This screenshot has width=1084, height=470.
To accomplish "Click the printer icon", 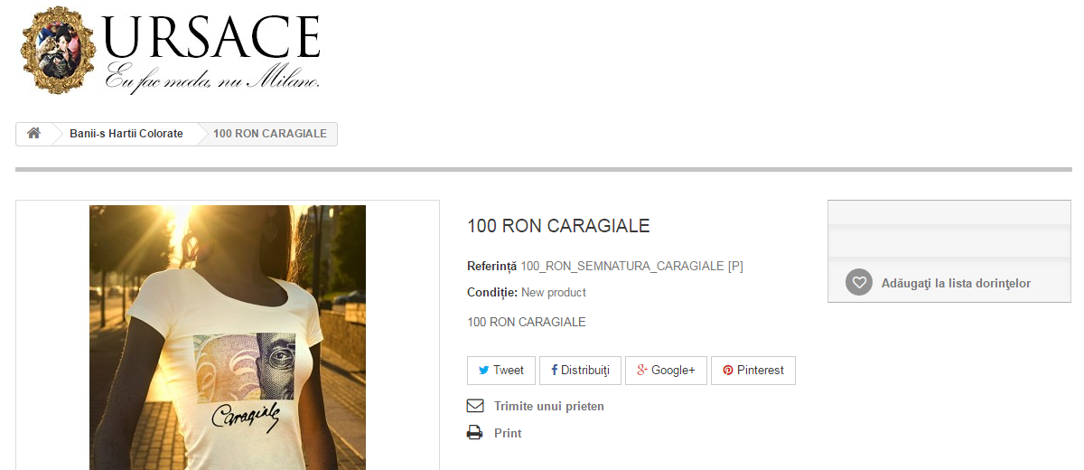I will 475,433.
